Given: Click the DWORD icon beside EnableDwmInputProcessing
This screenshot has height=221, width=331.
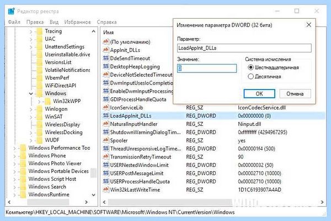Looking at the screenshot, I should point(105,91).
